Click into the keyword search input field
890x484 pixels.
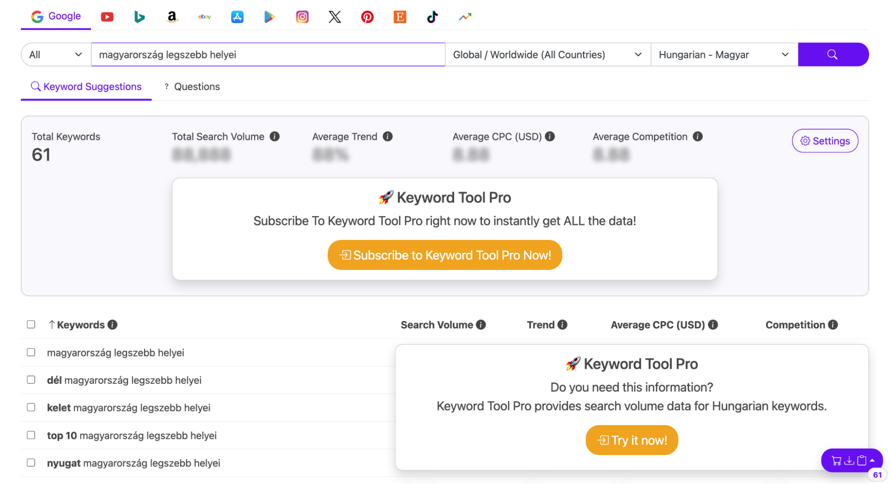click(x=268, y=54)
